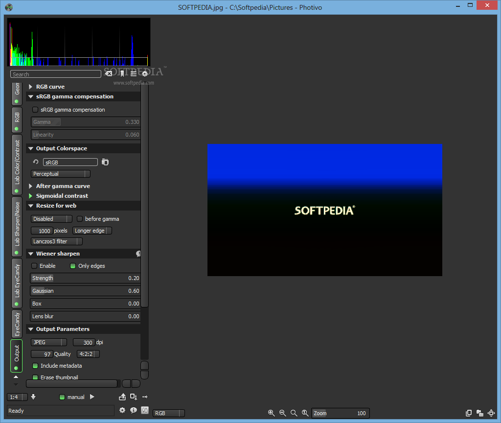Expand the RGB curve section
The width and height of the screenshot is (501, 423).
click(x=50, y=87)
